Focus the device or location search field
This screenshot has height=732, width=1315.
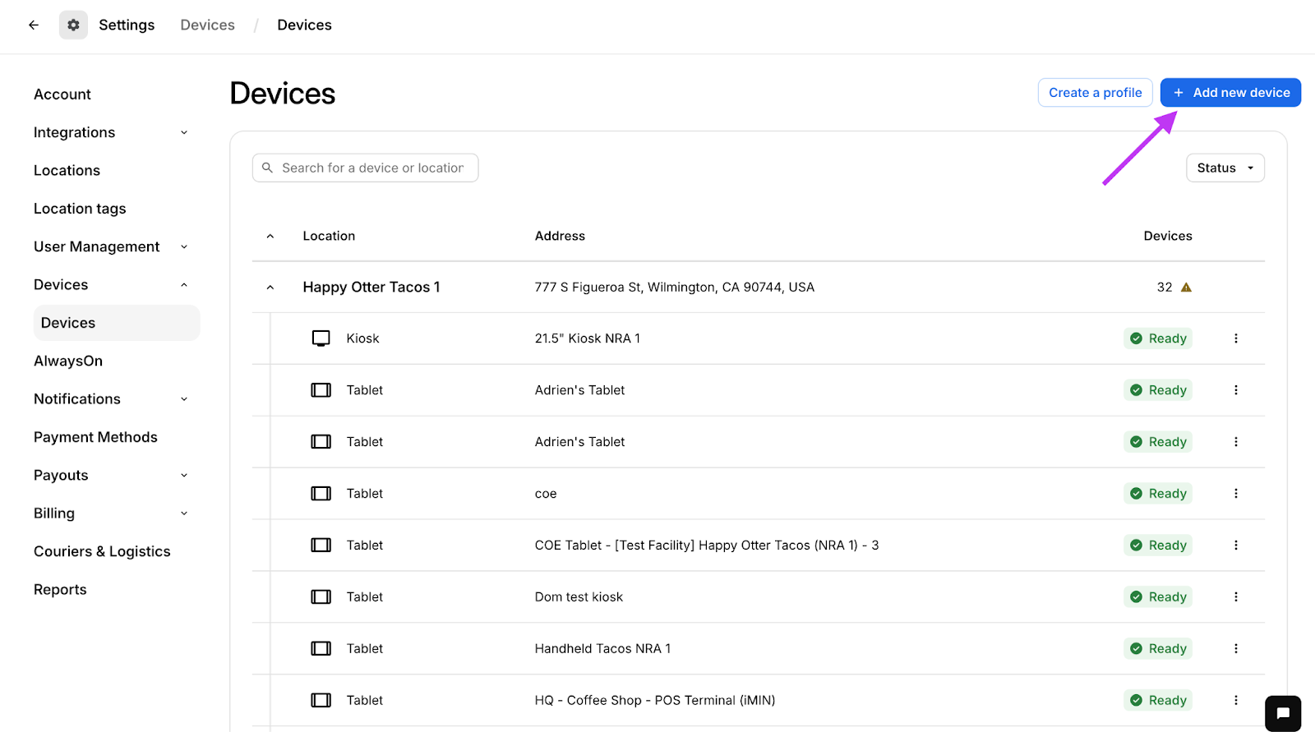(x=372, y=168)
